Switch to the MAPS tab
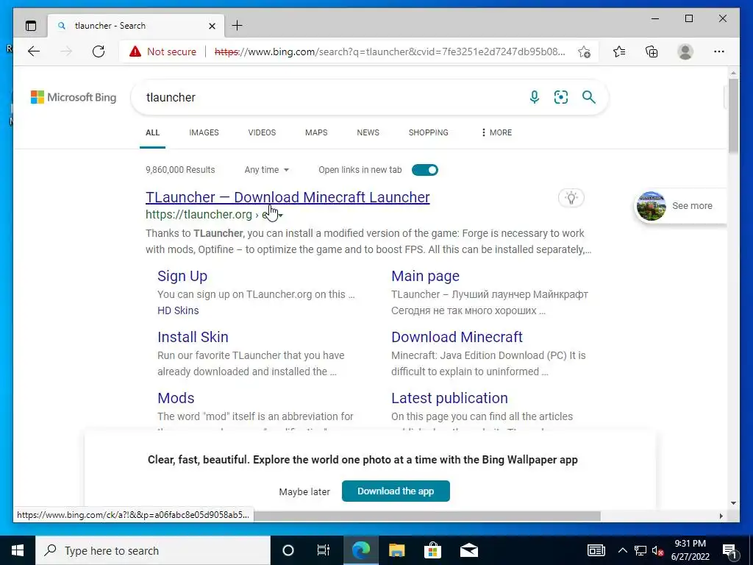Screen dimensions: 753x565 click(316, 132)
